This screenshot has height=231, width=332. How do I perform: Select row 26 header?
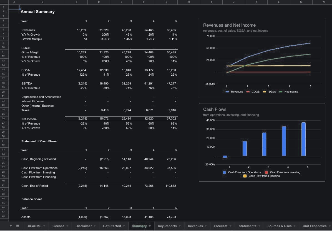click(x=4, y=119)
